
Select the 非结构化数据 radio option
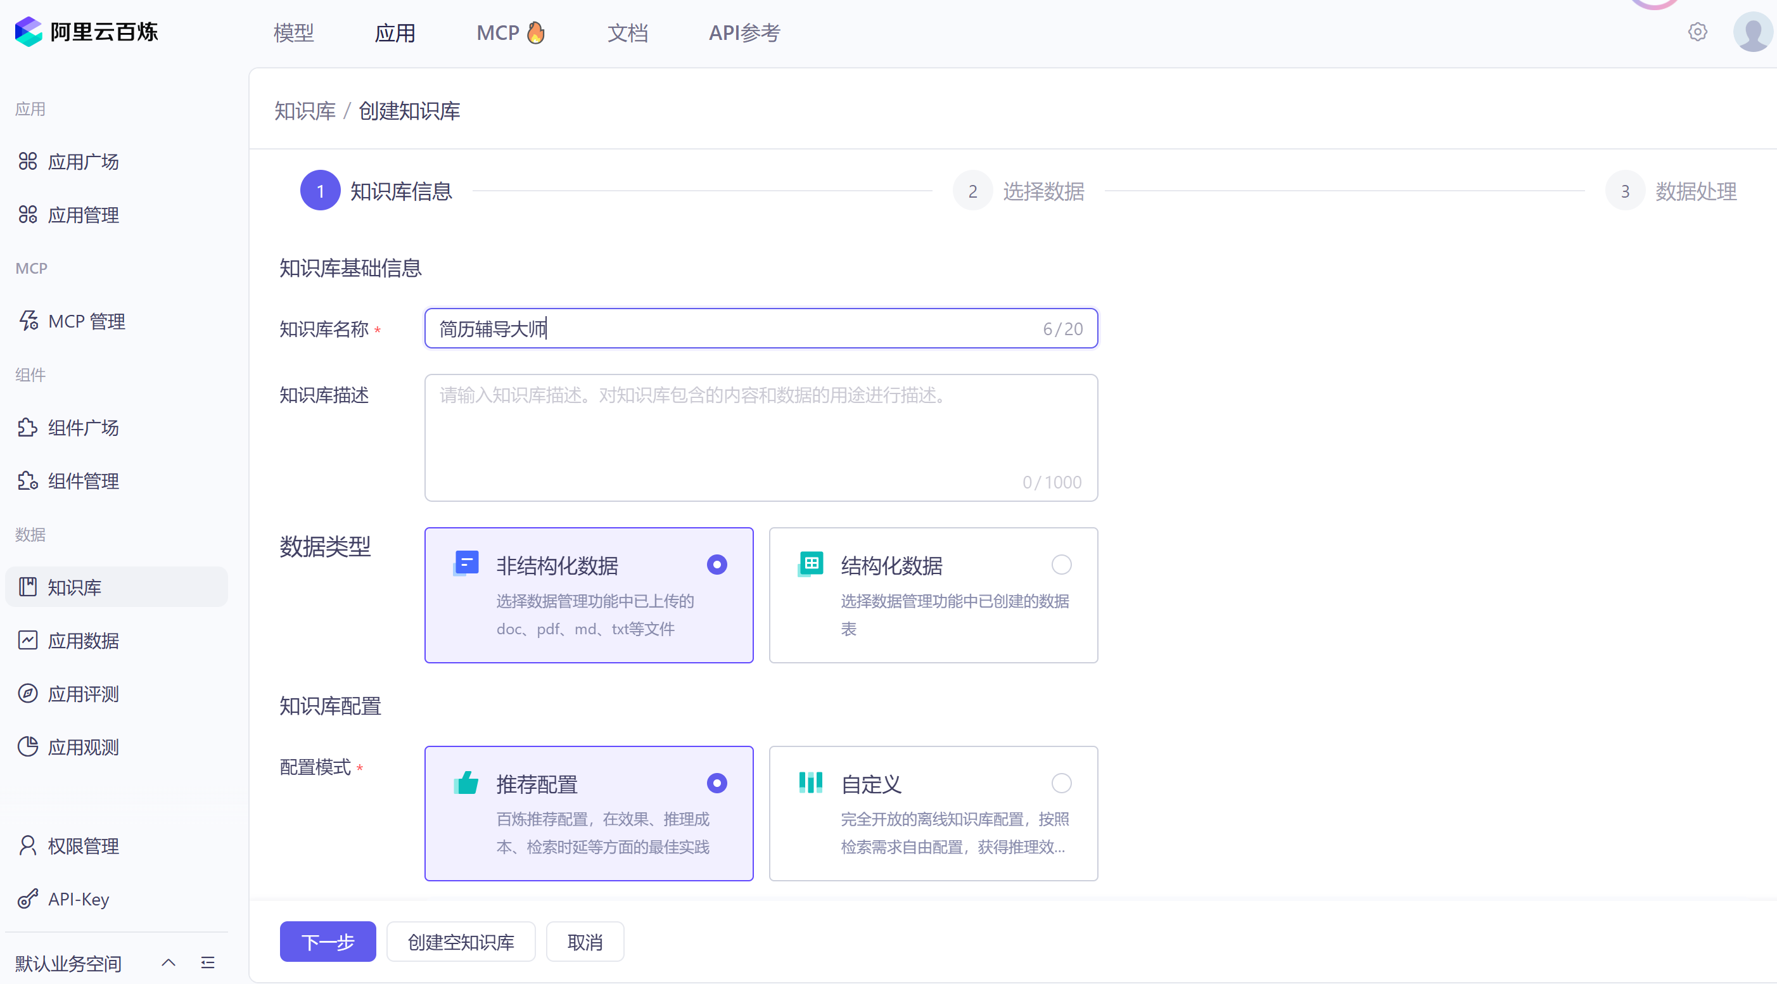coord(717,565)
